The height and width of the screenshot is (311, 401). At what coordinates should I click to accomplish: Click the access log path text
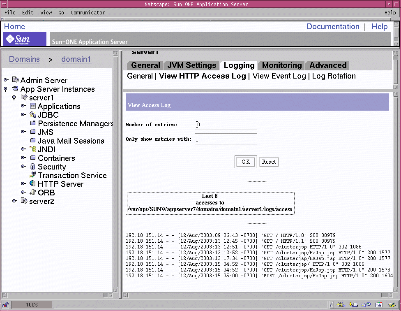[x=210, y=209]
